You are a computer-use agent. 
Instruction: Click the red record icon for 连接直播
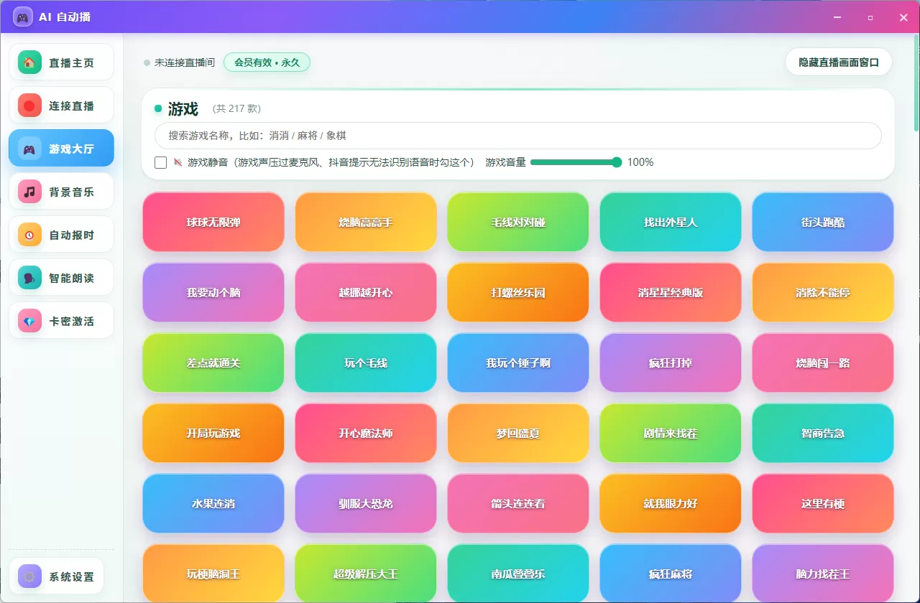29,106
